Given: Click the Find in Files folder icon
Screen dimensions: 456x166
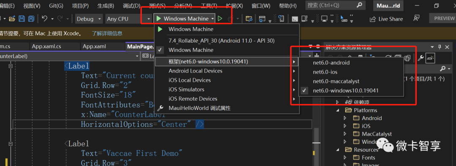Looking at the screenshot, I should coord(249,19).
